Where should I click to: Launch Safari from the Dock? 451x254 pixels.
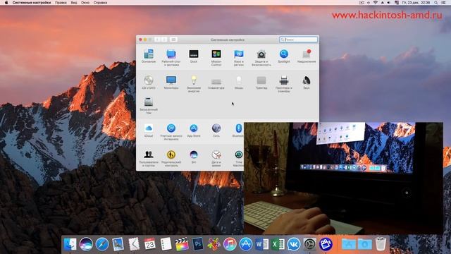102,244
